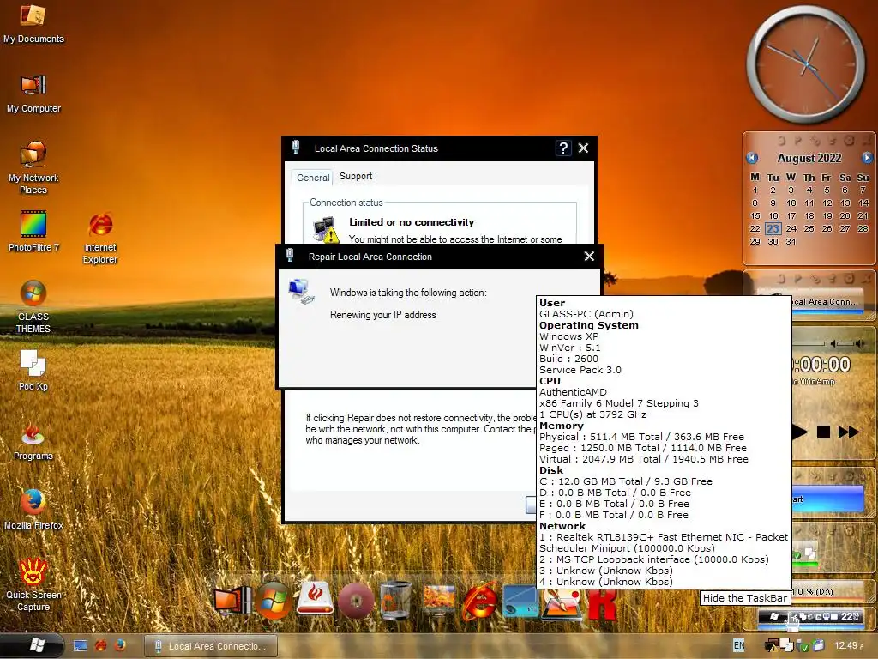Open My Network Places desktop icon
Image resolution: width=878 pixels, height=659 pixels.
[33, 168]
